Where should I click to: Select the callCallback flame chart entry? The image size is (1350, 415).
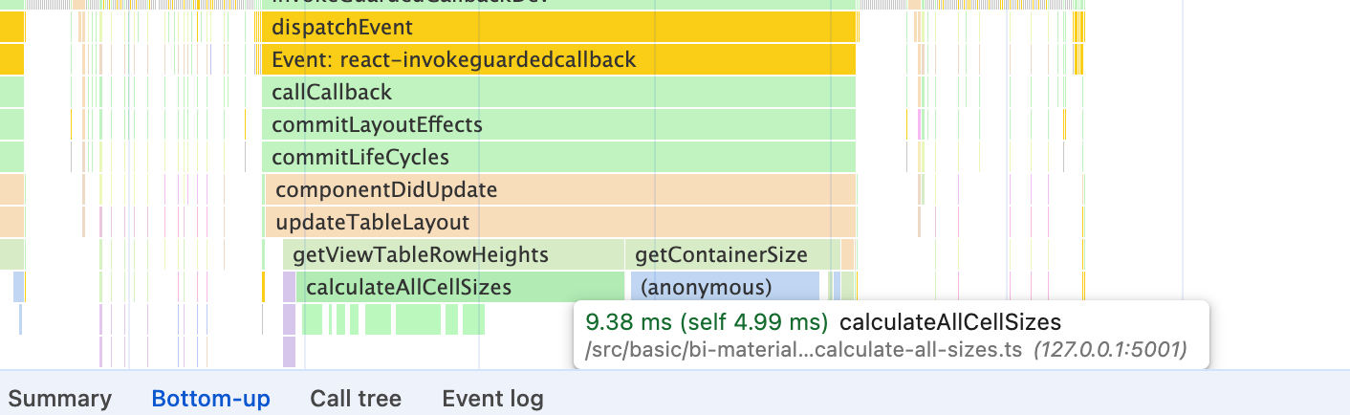click(558, 92)
